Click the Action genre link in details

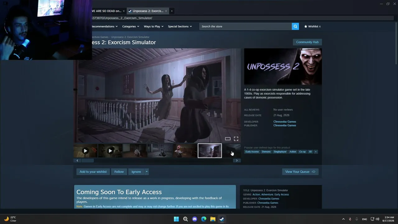pyautogui.click(x=256, y=194)
